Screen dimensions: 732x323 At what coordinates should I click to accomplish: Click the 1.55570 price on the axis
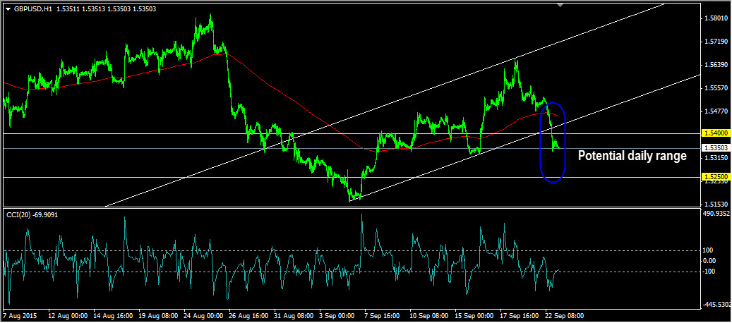pos(718,87)
